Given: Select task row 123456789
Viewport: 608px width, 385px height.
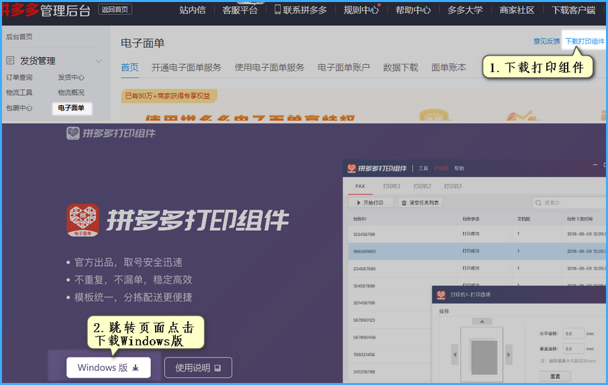Looking at the screenshot, I should tap(477, 234).
